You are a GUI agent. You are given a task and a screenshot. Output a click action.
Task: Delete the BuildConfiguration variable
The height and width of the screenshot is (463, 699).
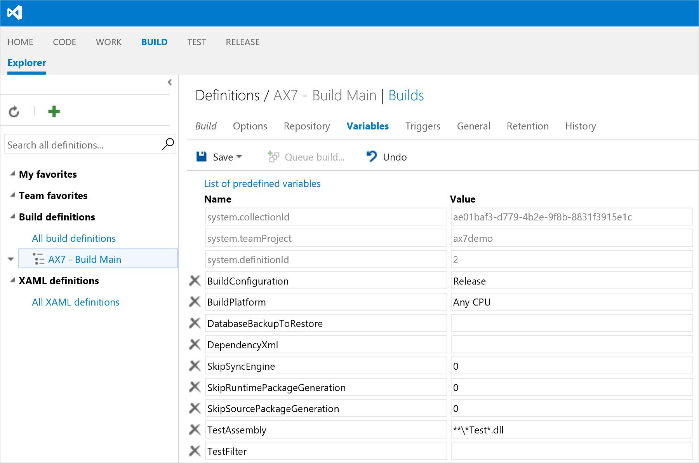click(195, 281)
